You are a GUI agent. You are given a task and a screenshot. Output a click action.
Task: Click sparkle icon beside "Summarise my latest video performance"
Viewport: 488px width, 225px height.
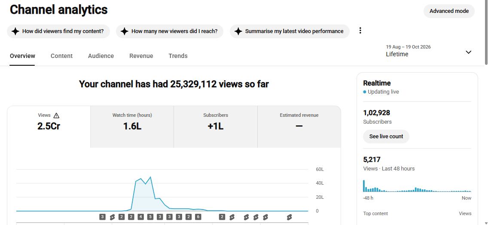tap(238, 31)
